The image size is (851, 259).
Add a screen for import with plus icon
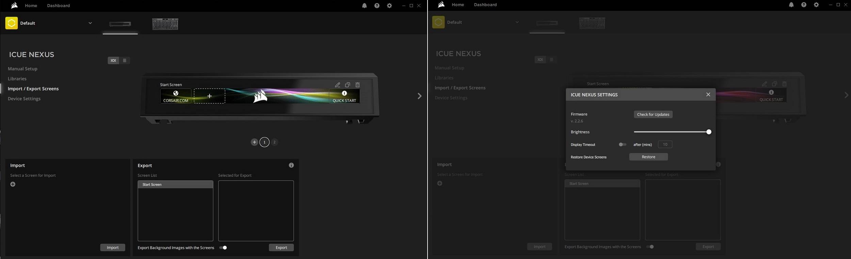tap(13, 184)
